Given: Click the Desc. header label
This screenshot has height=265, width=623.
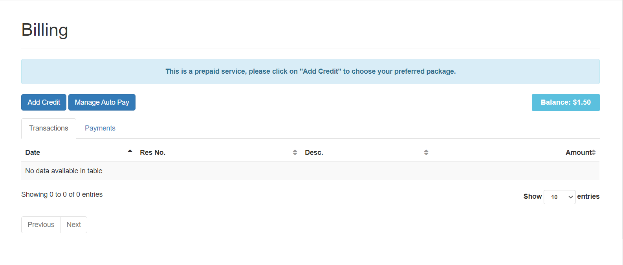Looking at the screenshot, I should [314, 152].
